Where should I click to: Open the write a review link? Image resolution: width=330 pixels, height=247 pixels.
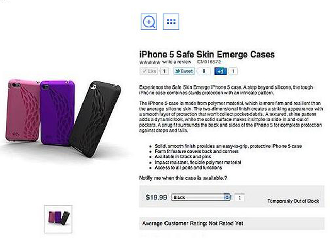(177, 62)
